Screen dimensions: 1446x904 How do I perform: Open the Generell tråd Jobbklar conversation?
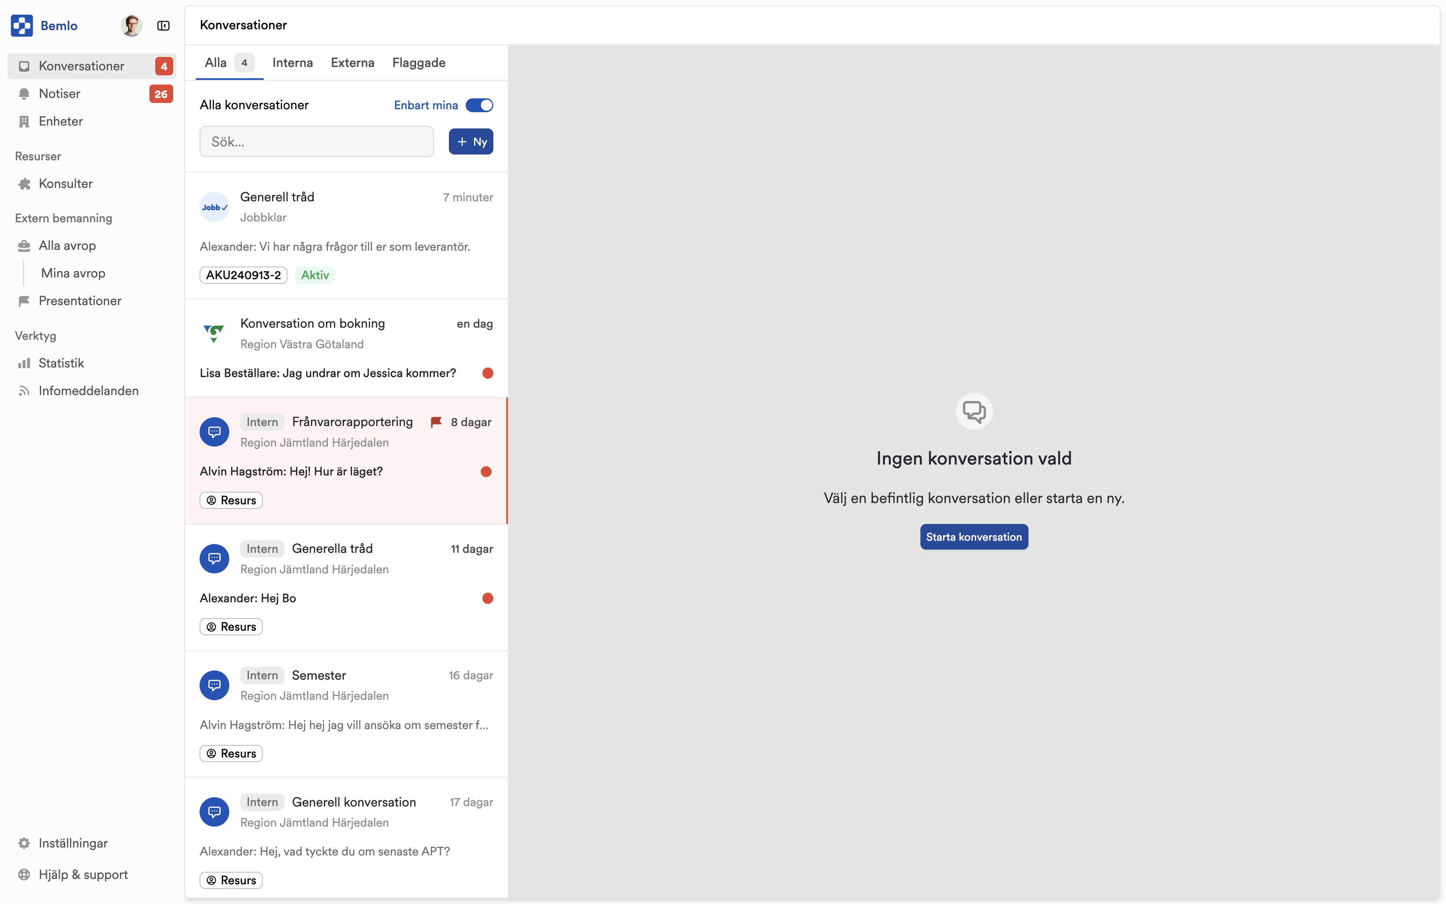(346, 236)
